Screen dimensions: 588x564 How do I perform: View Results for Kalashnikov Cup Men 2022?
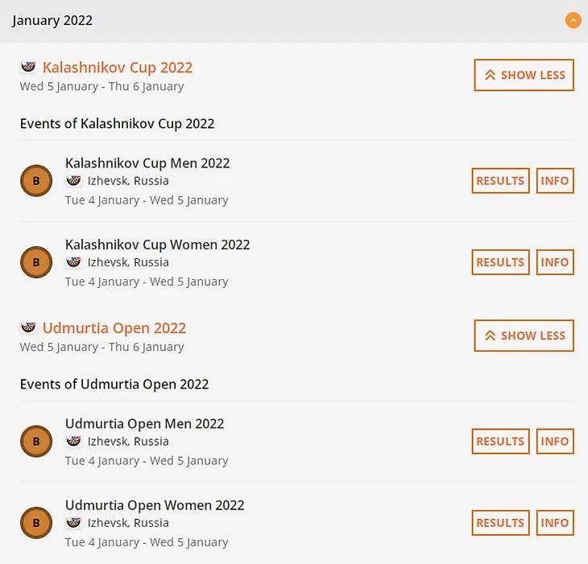click(x=500, y=181)
